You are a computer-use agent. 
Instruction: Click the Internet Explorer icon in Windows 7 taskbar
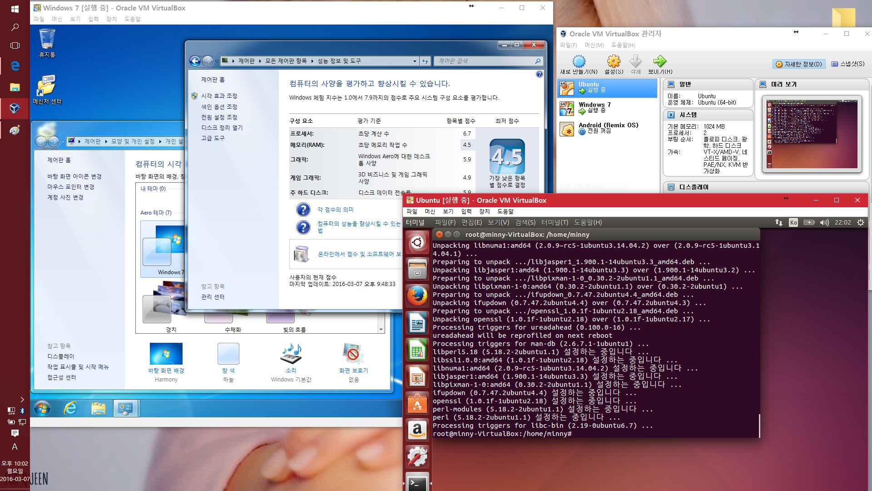pyautogui.click(x=70, y=408)
